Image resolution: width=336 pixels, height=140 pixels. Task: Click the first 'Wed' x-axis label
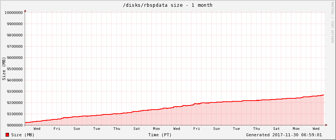(x=37, y=129)
